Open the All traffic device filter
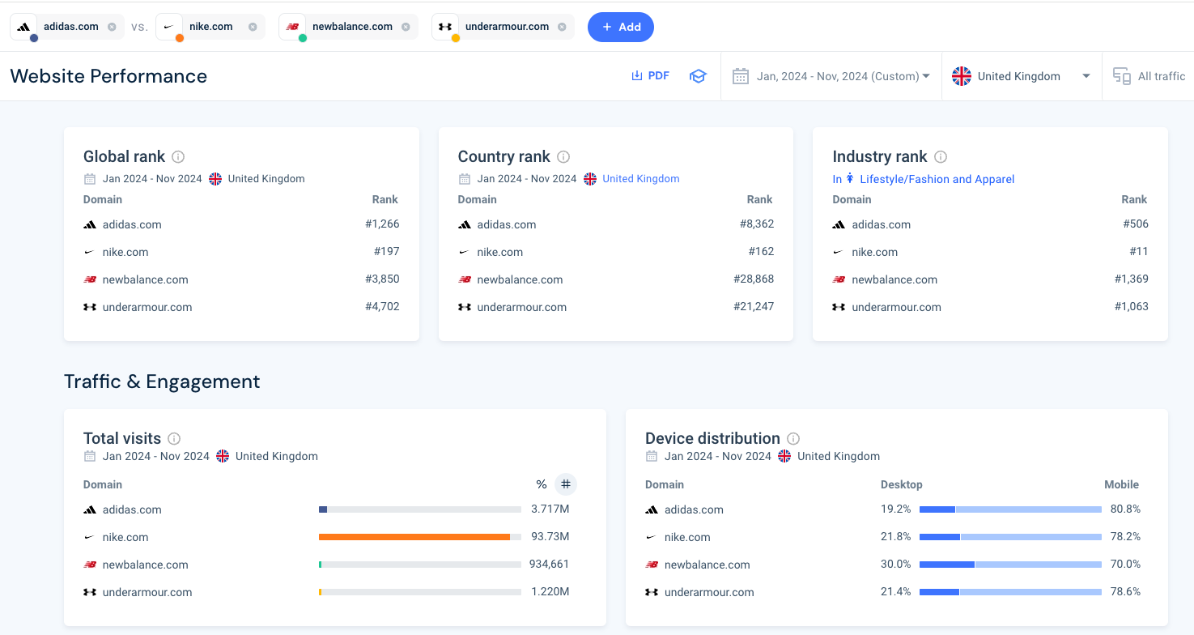This screenshot has height=635, width=1194. 1150,76
